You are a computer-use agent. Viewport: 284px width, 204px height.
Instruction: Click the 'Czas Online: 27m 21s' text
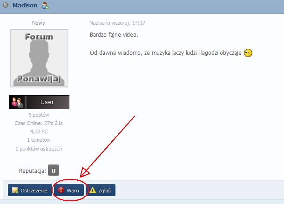(x=39, y=123)
